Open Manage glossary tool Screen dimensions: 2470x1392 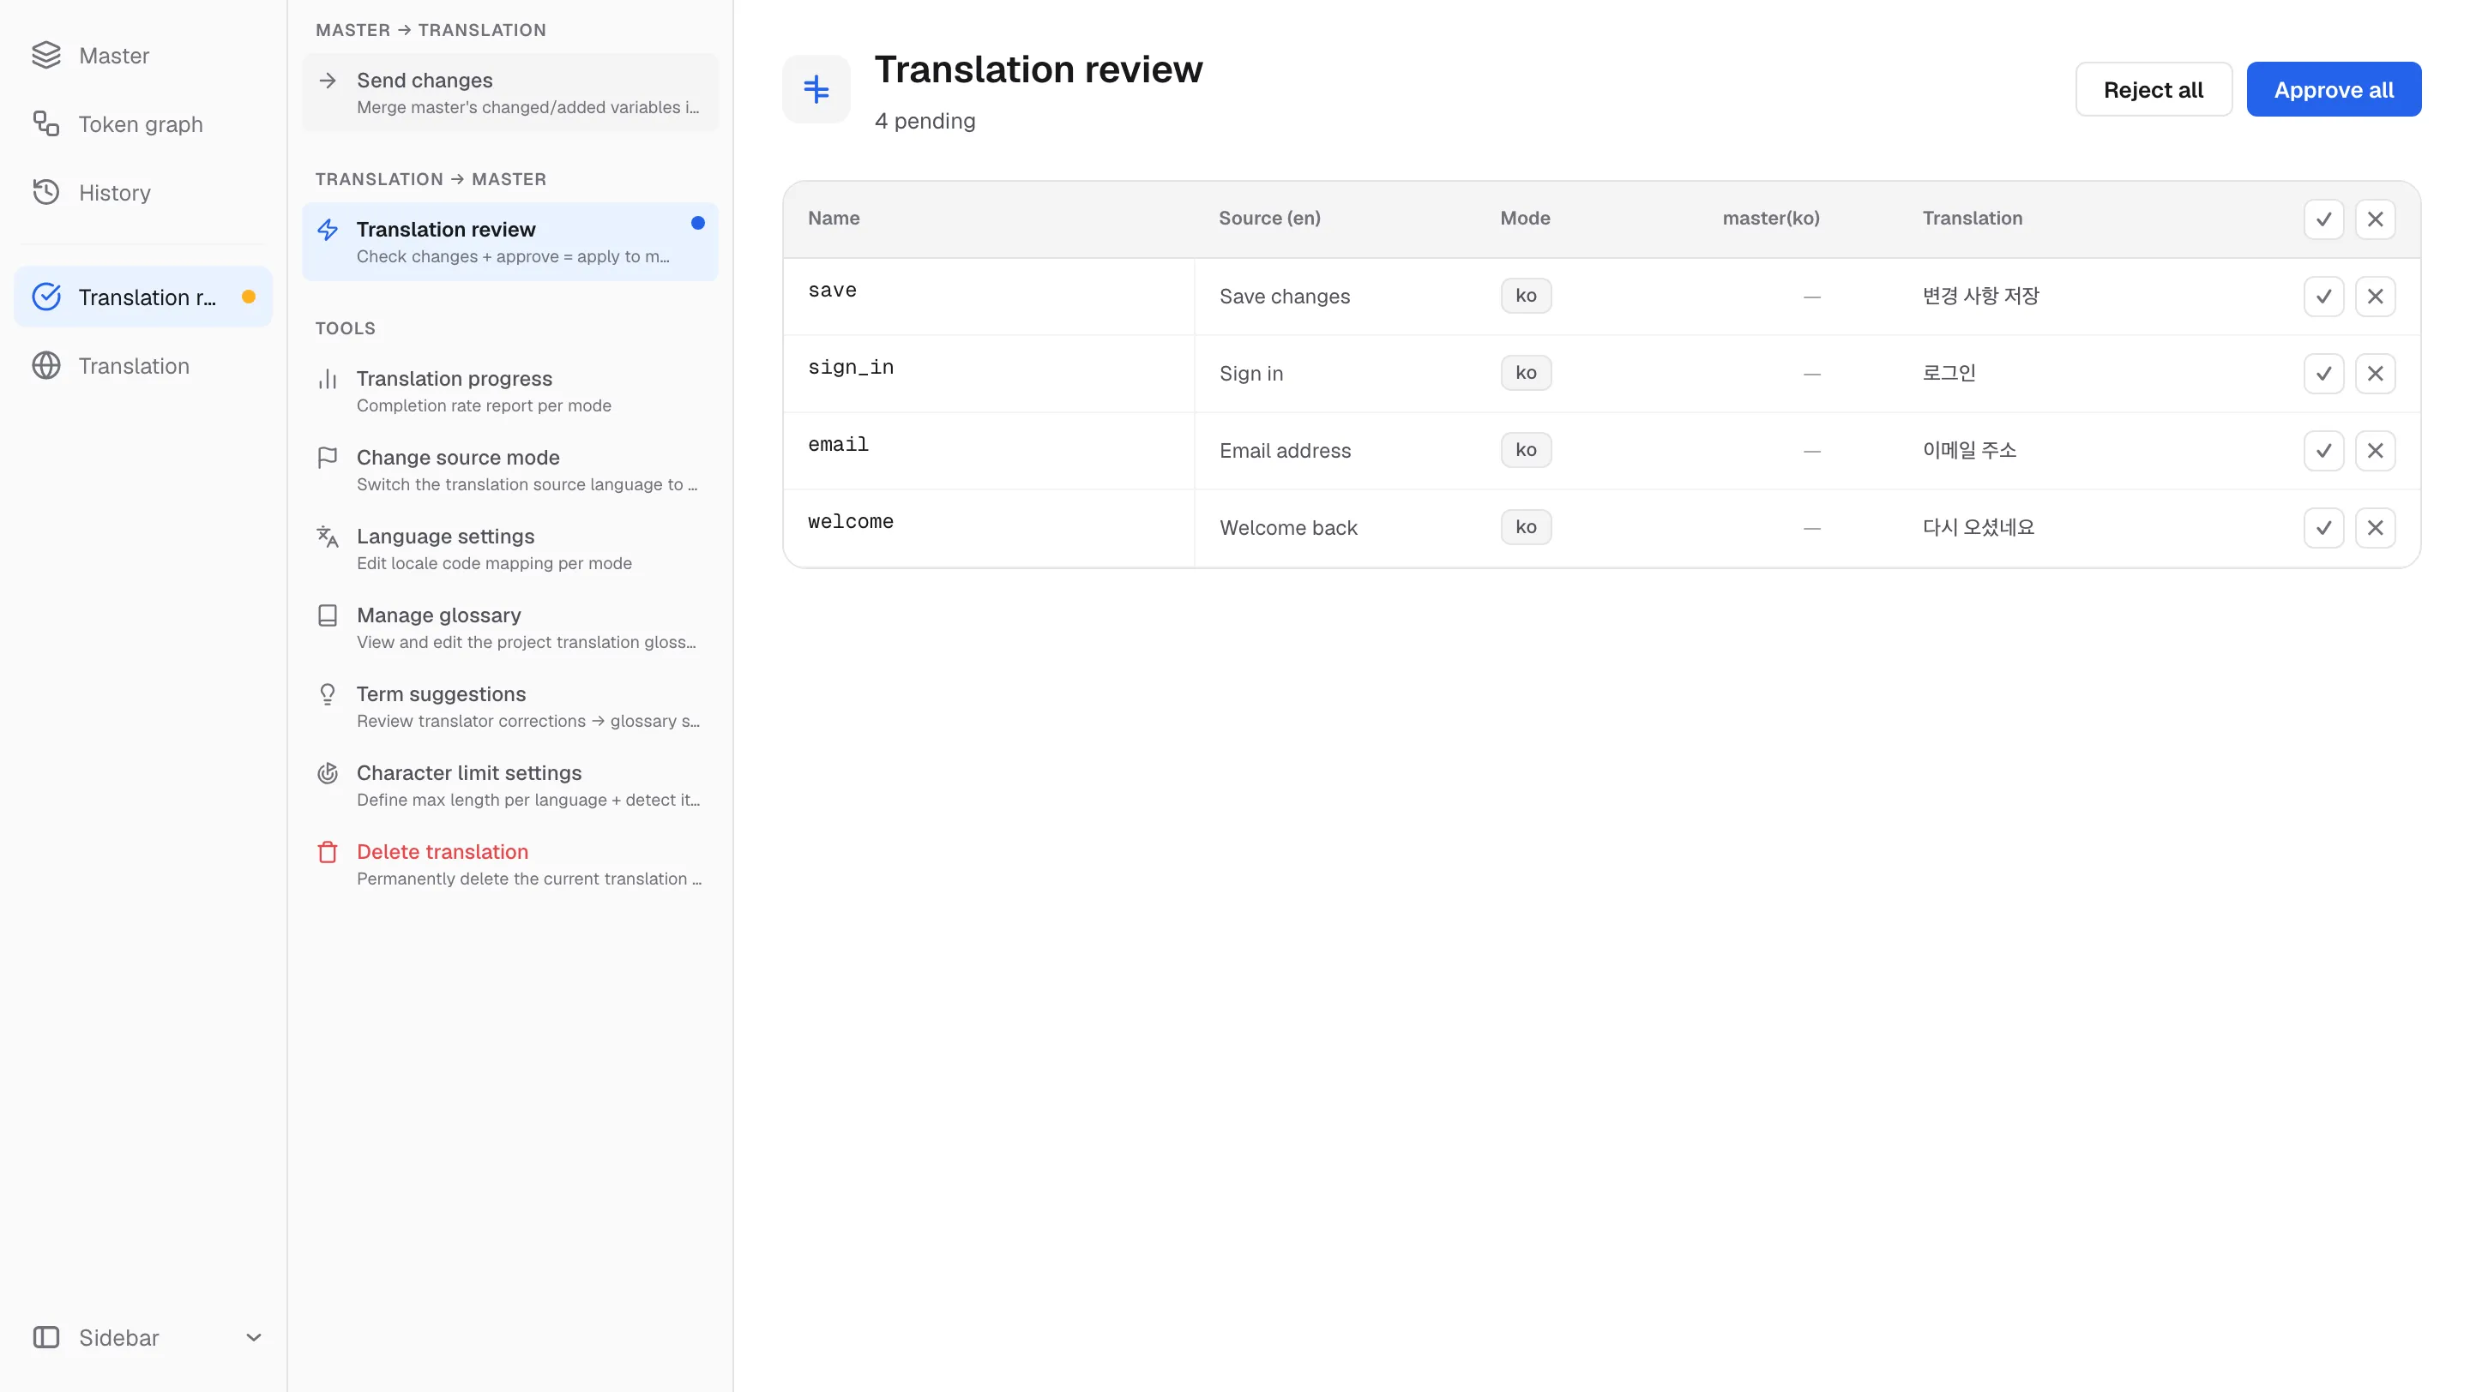tap(510, 627)
